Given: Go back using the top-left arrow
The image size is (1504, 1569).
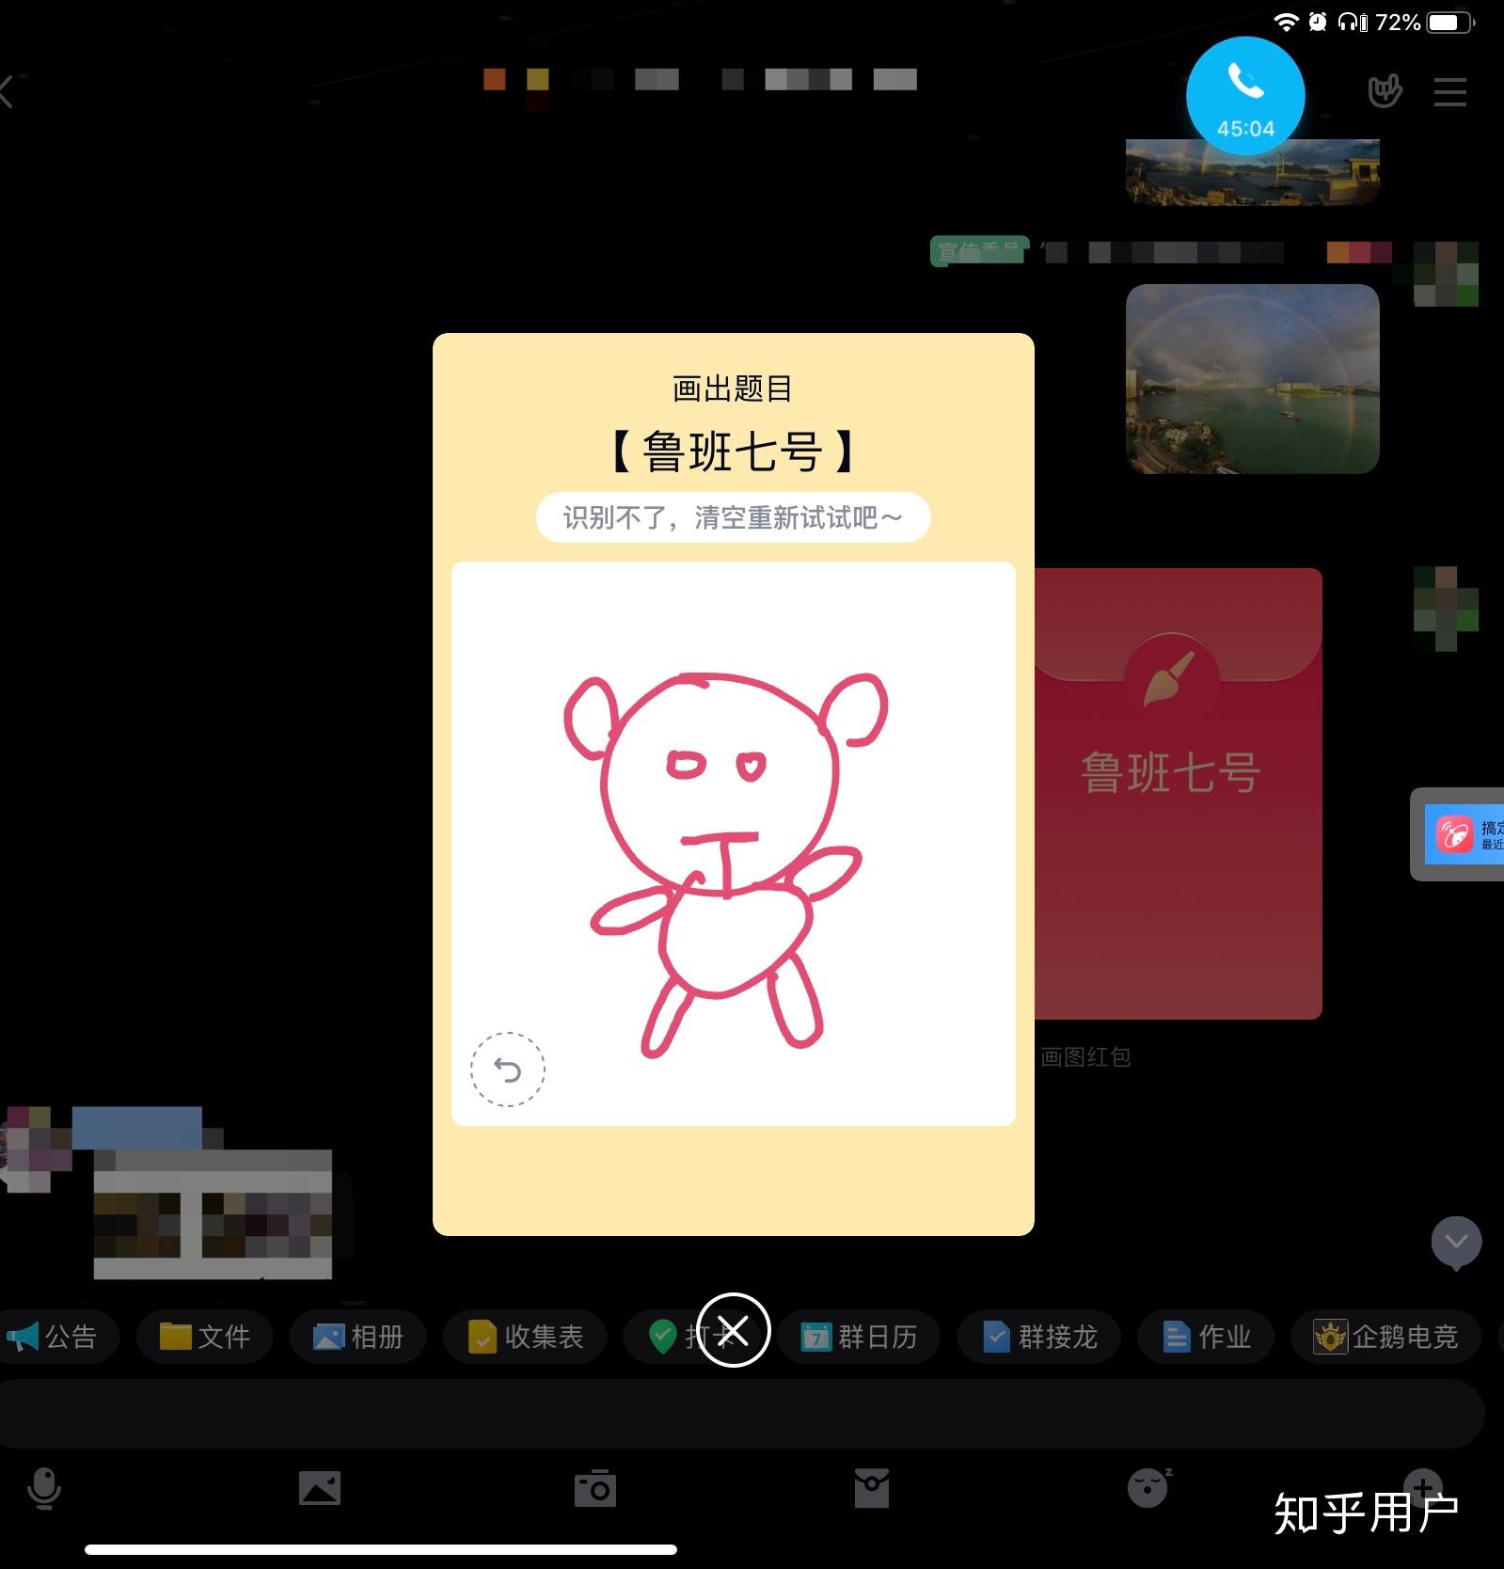Looking at the screenshot, I should click(8, 92).
